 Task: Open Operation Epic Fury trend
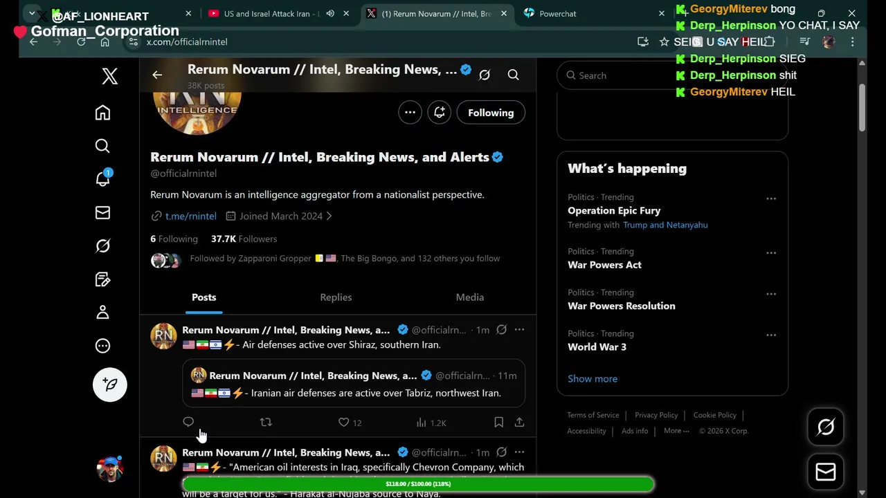click(614, 211)
